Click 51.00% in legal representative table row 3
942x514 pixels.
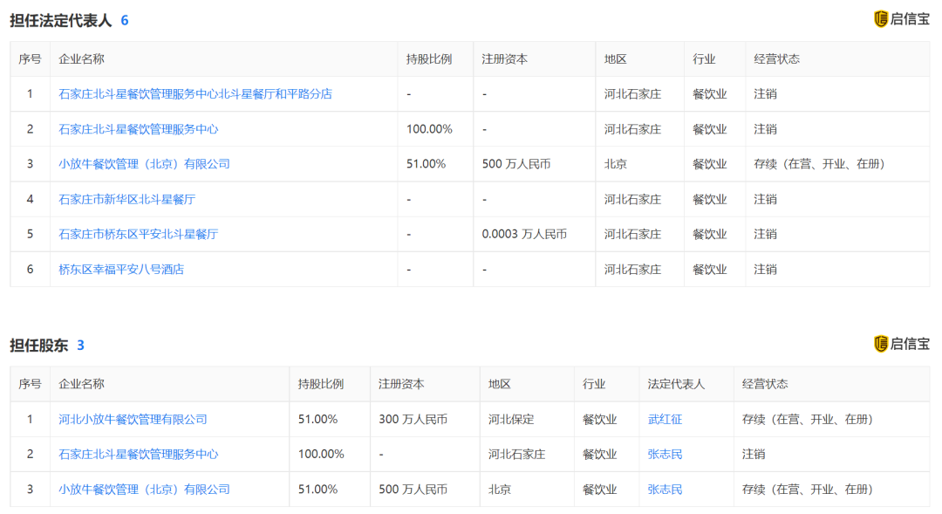click(x=426, y=164)
